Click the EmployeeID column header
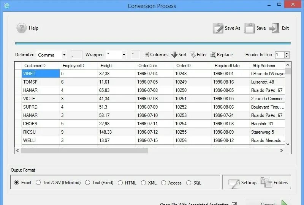 point(79,66)
